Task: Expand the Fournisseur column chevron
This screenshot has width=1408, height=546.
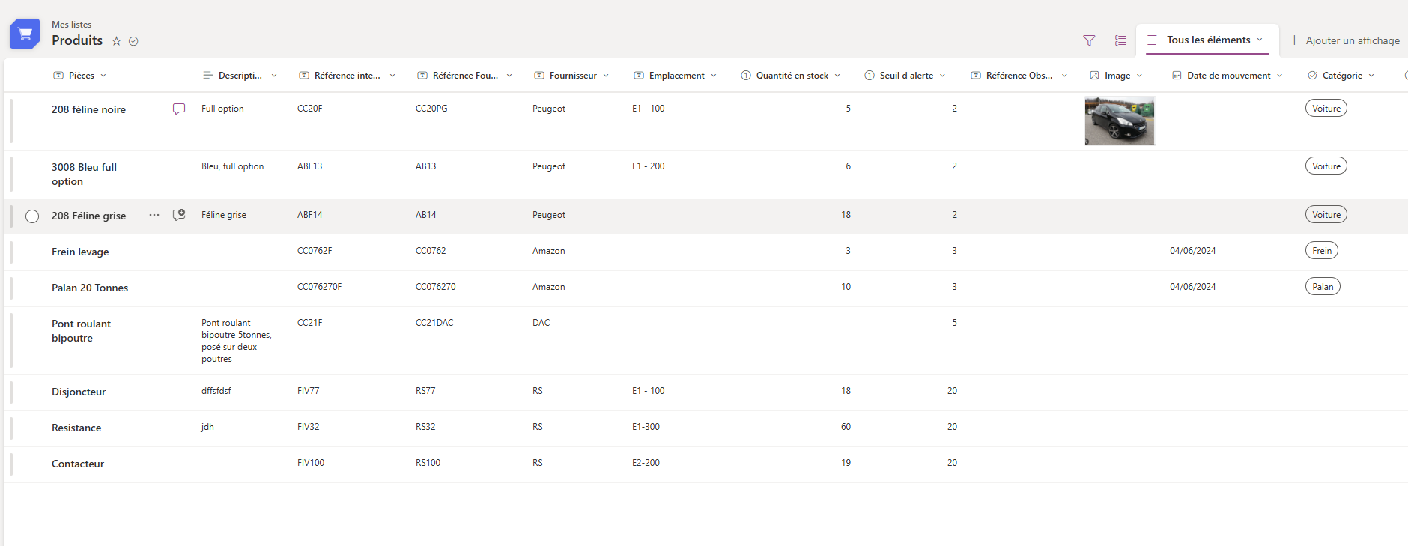Action: click(606, 76)
